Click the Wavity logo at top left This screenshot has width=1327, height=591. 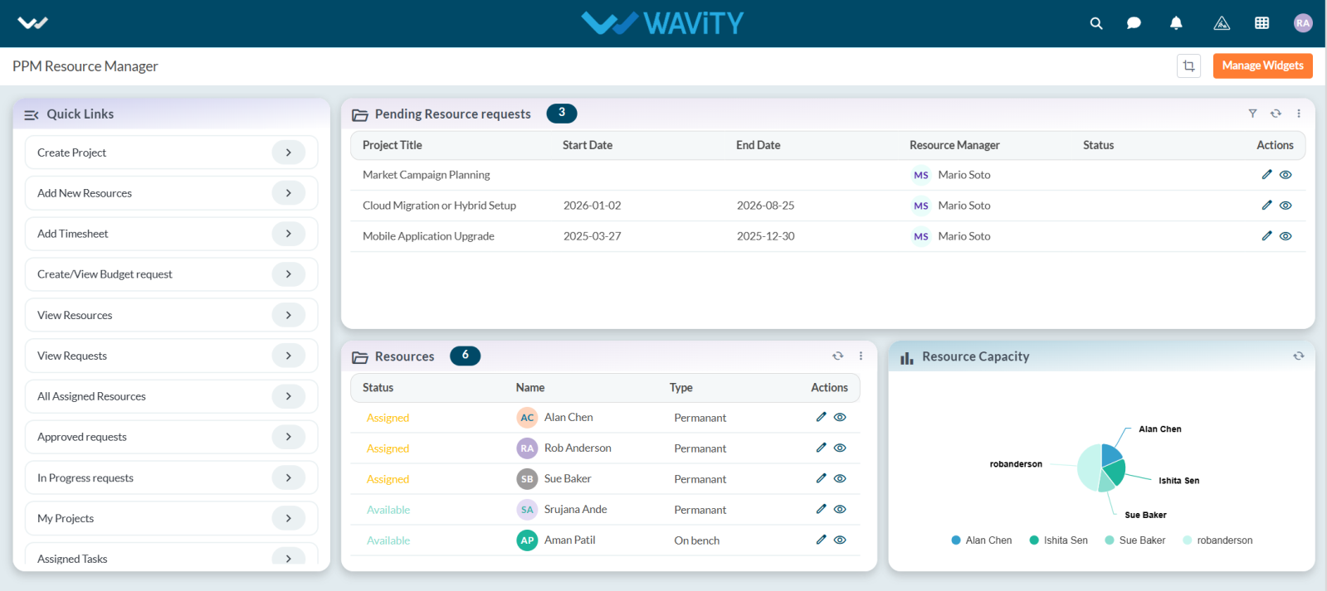point(32,23)
